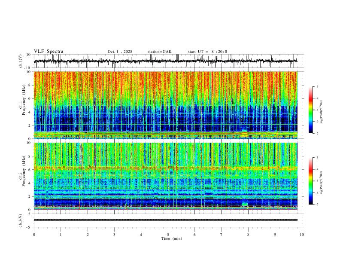This screenshot has width=340, height=263.
Task: Click the ch.2 color bar log(PSD) label
Action: pyautogui.click(x=321, y=183)
